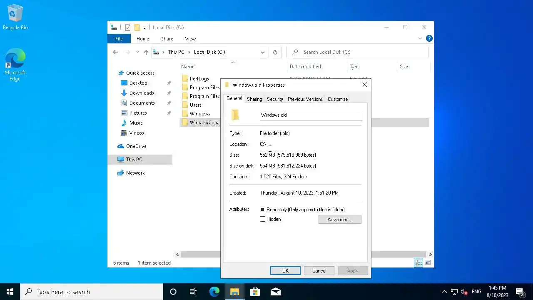This screenshot has width=533, height=300.
Task: Open Microsoft Store from the taskbar
Action: pyautogui.click(x=255, y=292)
